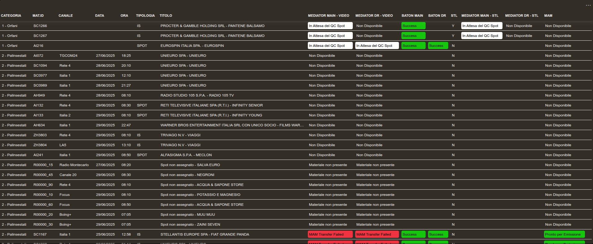Viewport: 593px width, 244px height.
Task: Select the AI241 row ID
Action: (x=38, y=155)
